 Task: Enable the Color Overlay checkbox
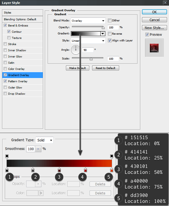pyautogui.click(x=5, y=68)
